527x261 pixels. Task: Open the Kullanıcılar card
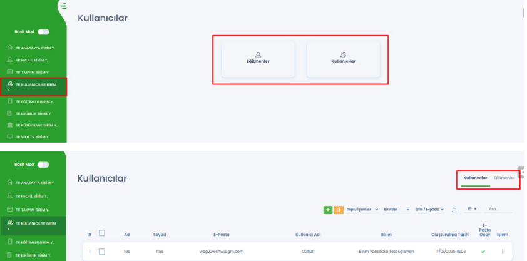[343, 59]
